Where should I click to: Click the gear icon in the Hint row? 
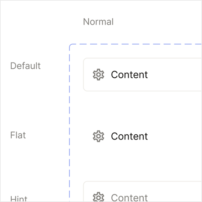(x=98, y=197)
